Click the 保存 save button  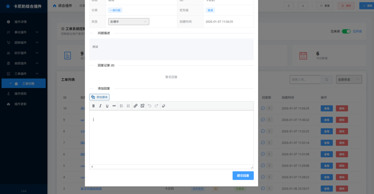[x=367, y=6]
